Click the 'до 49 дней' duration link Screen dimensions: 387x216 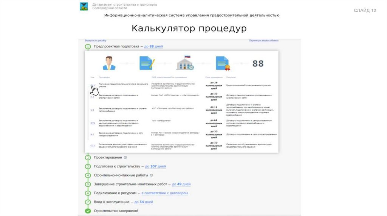point(181,184)
